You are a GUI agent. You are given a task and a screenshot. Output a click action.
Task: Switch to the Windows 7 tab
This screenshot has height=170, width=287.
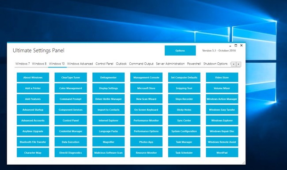(23, 64)
